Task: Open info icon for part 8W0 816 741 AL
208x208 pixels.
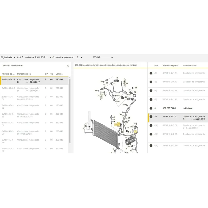Action: point(151,82)
